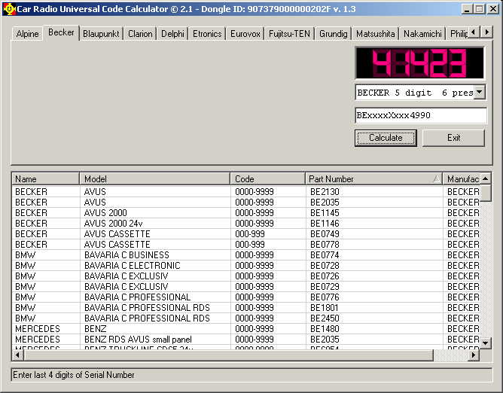Sort list by Model column header
503x393 pixels.
pyautogui.click(x=154, y=178)
